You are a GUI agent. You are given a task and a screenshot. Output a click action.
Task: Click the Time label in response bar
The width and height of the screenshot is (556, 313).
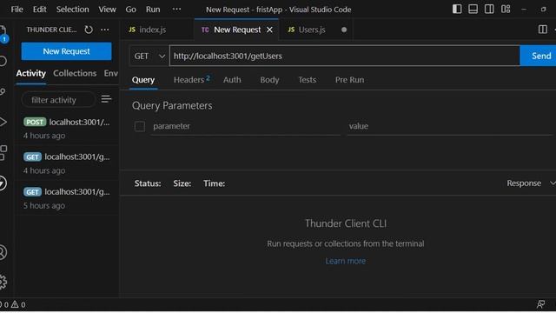[215, 183]
